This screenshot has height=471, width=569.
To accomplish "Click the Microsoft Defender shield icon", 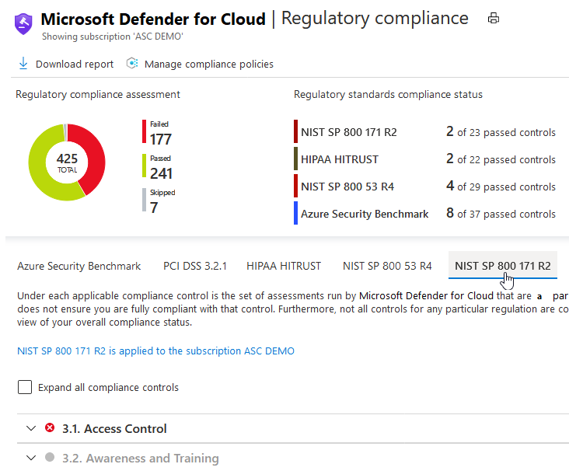I will pyautogui.click(x=24, y=23).
